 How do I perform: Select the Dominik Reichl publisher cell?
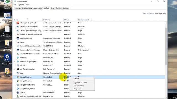[49, 92]
